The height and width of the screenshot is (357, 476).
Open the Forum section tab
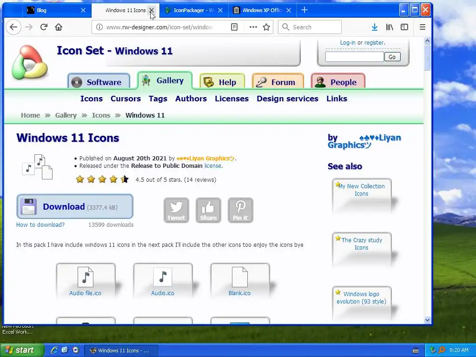pyautogui.click(x=278, y=82)
